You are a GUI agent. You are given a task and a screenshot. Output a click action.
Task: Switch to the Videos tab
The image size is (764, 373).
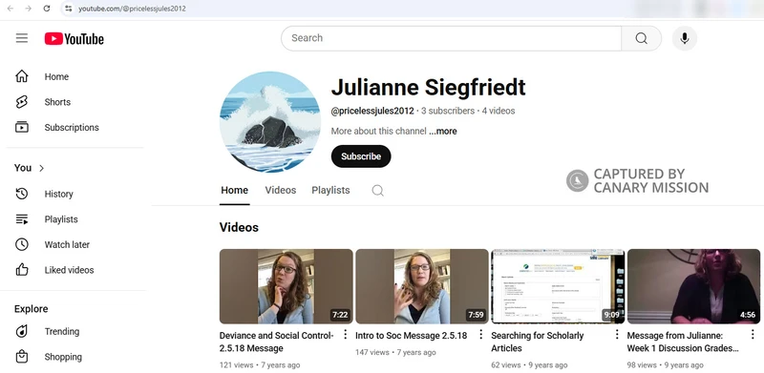[x=281, y=191]
